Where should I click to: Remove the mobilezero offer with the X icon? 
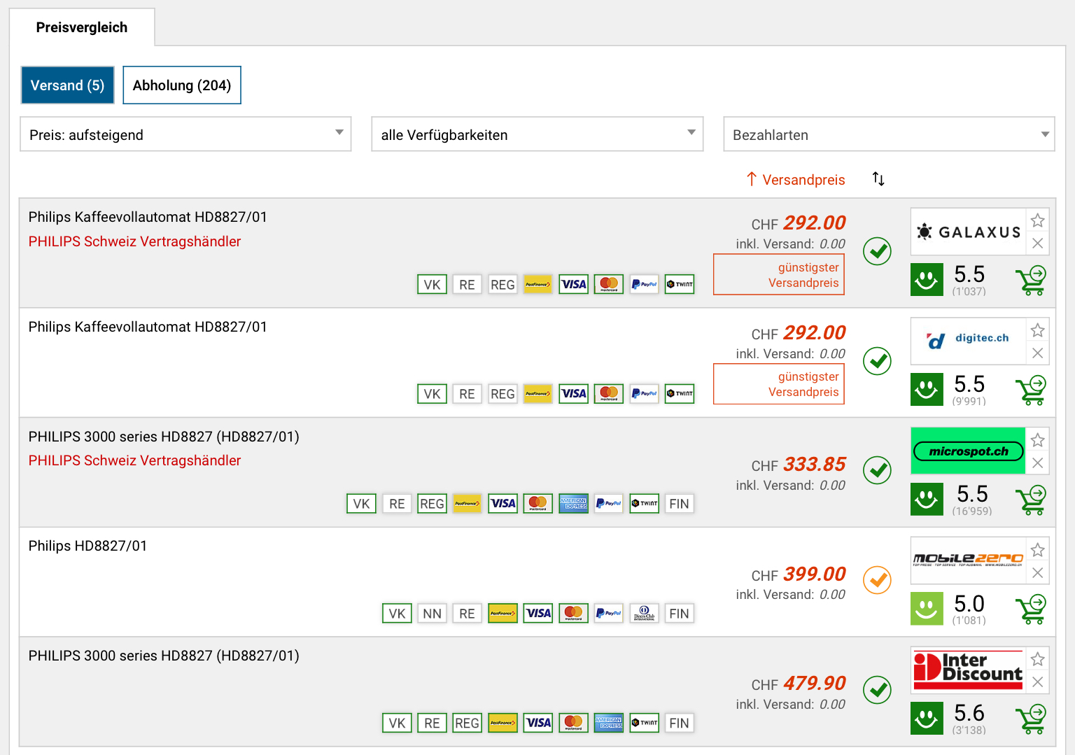tap(1037, 573)
